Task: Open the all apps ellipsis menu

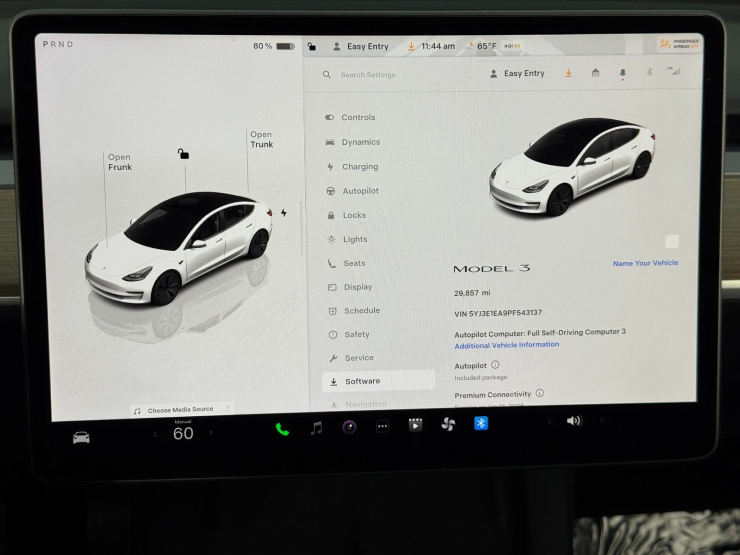Action: coord(382,426)
